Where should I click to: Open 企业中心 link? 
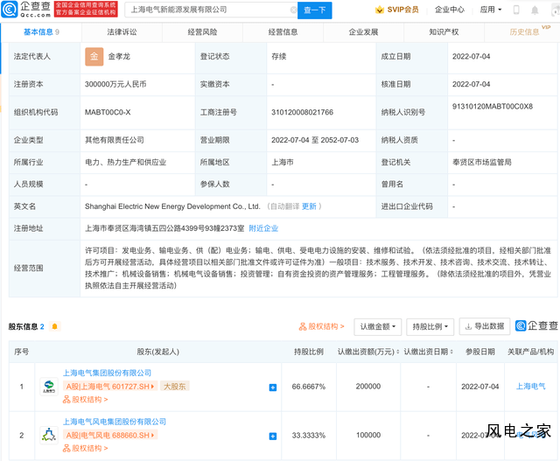pos(450,10)
